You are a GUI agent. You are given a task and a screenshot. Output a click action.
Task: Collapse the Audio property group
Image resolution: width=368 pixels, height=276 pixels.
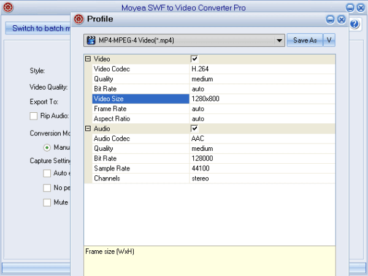point(88,128)
